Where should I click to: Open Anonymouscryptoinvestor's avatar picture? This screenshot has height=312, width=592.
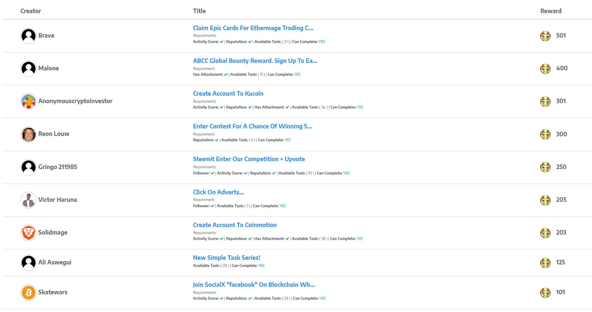point(29,101)
